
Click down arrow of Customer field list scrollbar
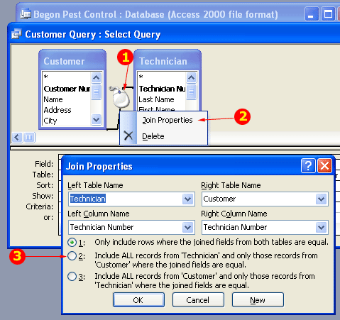pyautogui.click(x=96, y=119)
